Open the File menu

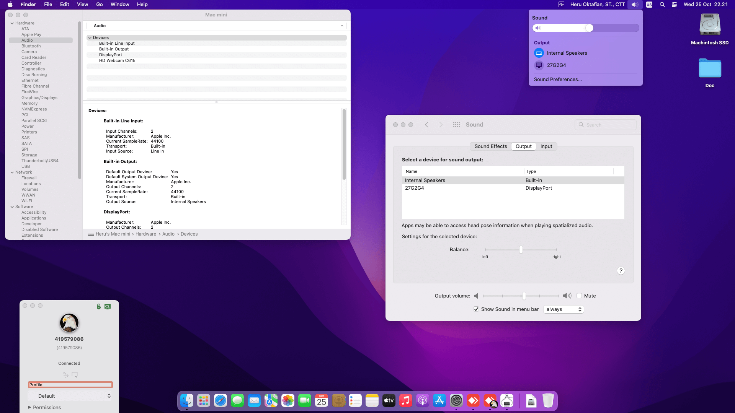point(48,5)
